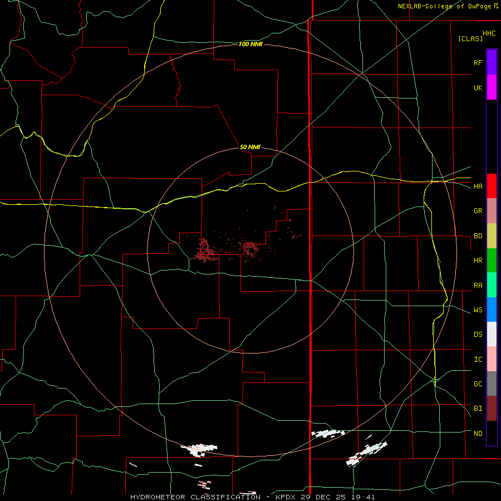Click the HYDROMETEOR CLASSIFICATION caption
Viewport: 501px width, 501px height.
pos(195,497)
